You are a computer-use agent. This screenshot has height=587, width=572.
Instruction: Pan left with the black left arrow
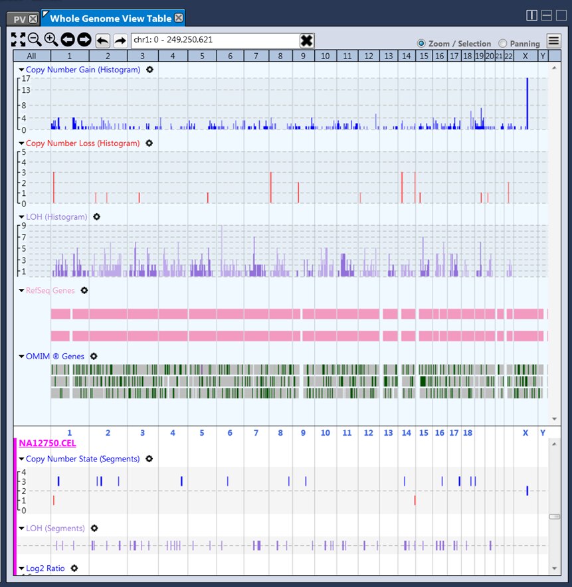(x=68, y=41)
